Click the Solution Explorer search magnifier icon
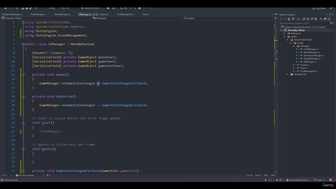This screenshot has width=336, height=189. coord(331,23)
